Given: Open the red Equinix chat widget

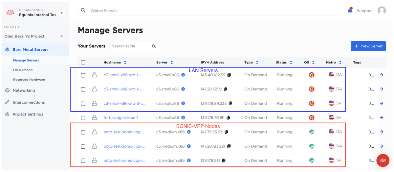Looking at the screenshot, I should point(383,160).
